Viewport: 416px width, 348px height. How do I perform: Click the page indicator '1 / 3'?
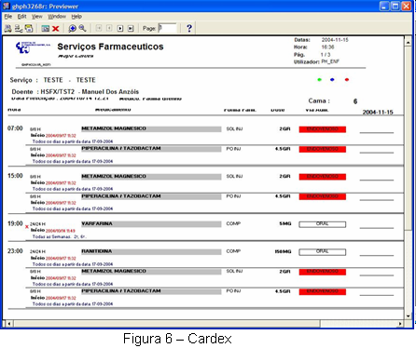click(x=326, y=54)
